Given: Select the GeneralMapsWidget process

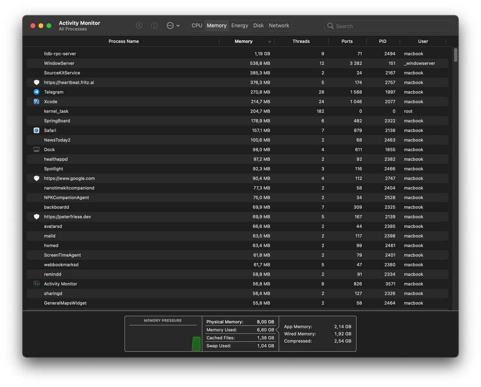Looking at the screenshot, I should point(237,303).
